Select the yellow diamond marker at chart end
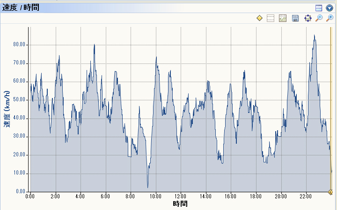This screenshot has height=210, width=337. [x=331, y=192]
